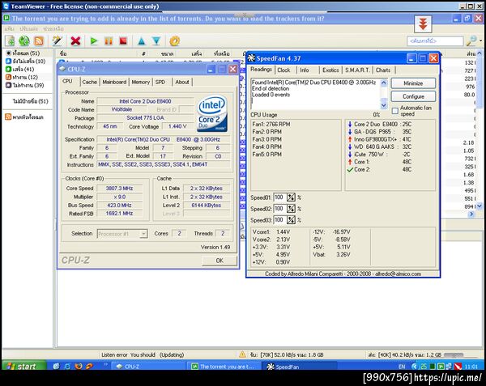Start torrent with green play icon
The image size is (486, 386).
point(93,40)
